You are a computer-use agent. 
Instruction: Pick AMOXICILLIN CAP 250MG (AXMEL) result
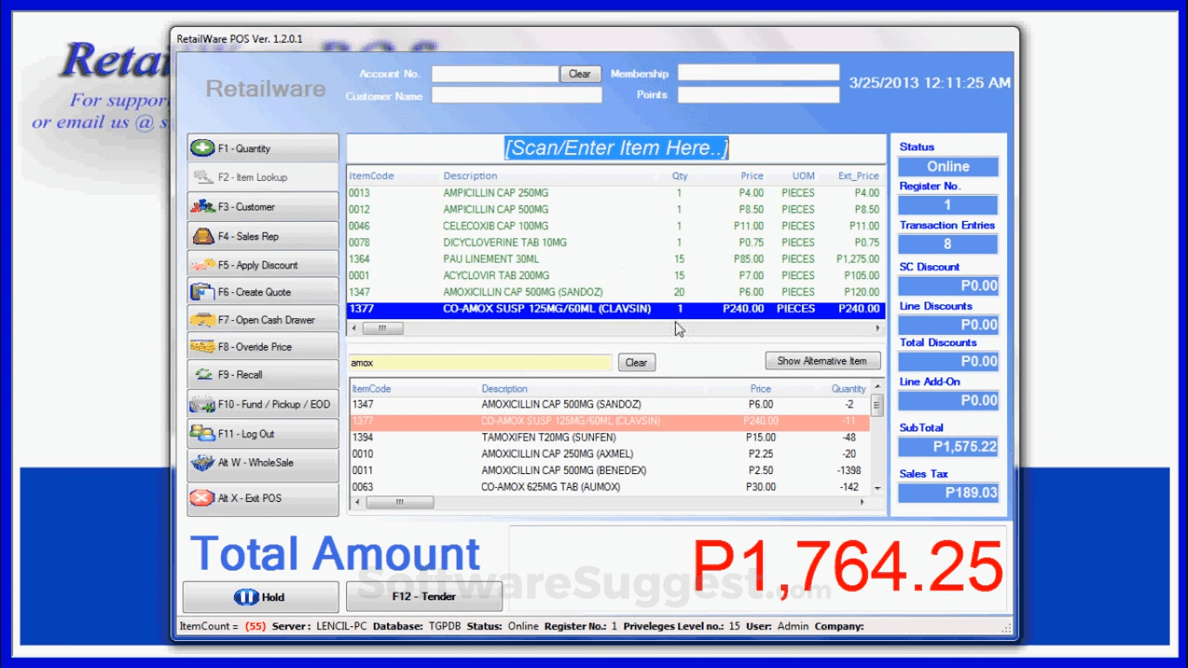point(609,454)
